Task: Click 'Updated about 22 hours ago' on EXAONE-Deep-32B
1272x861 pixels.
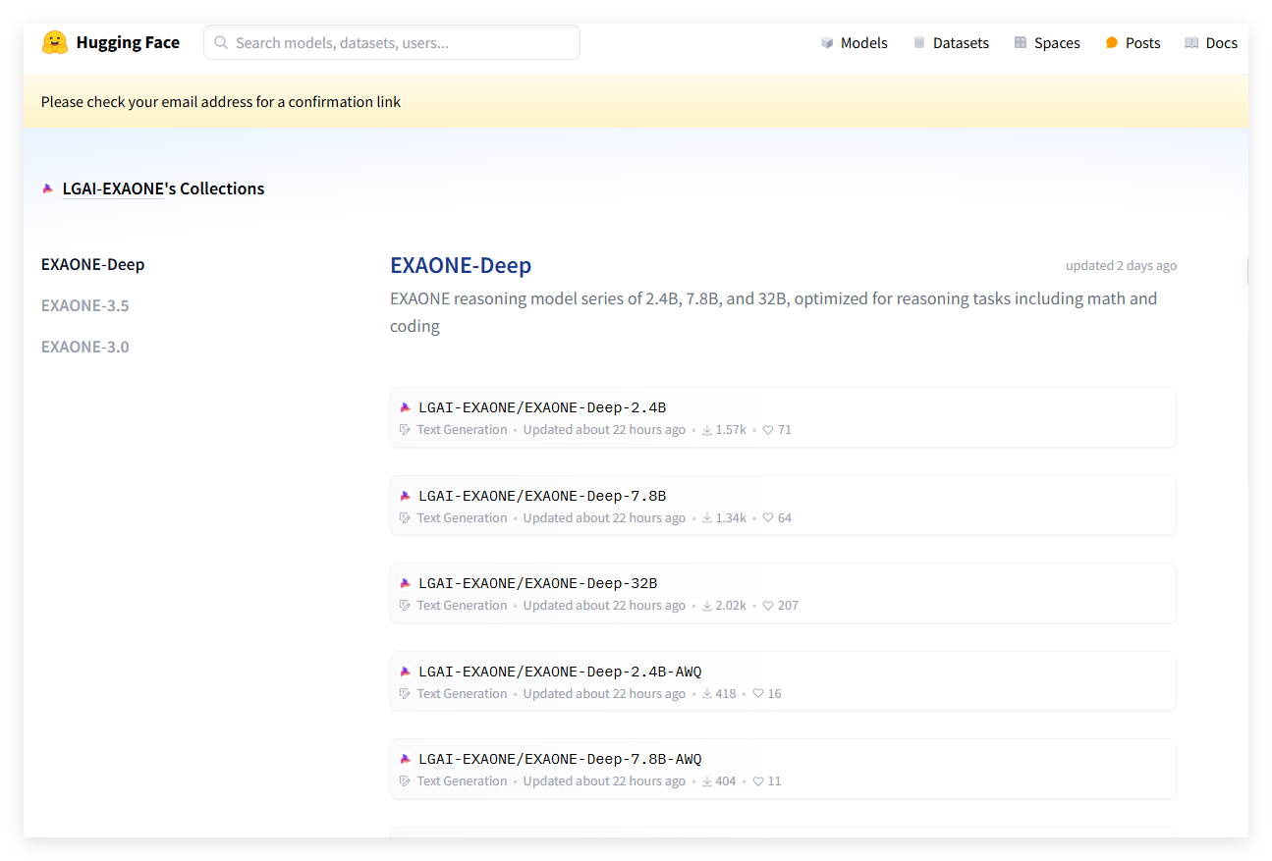Action: coord(604,606)
